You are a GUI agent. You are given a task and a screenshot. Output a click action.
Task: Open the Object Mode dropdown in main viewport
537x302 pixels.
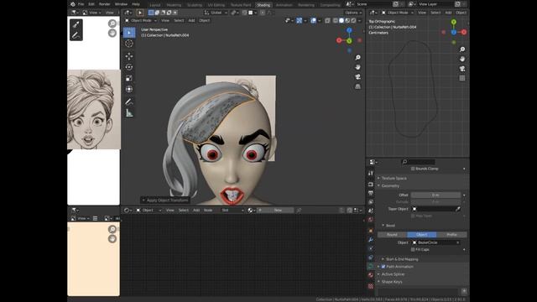point(140,20)
